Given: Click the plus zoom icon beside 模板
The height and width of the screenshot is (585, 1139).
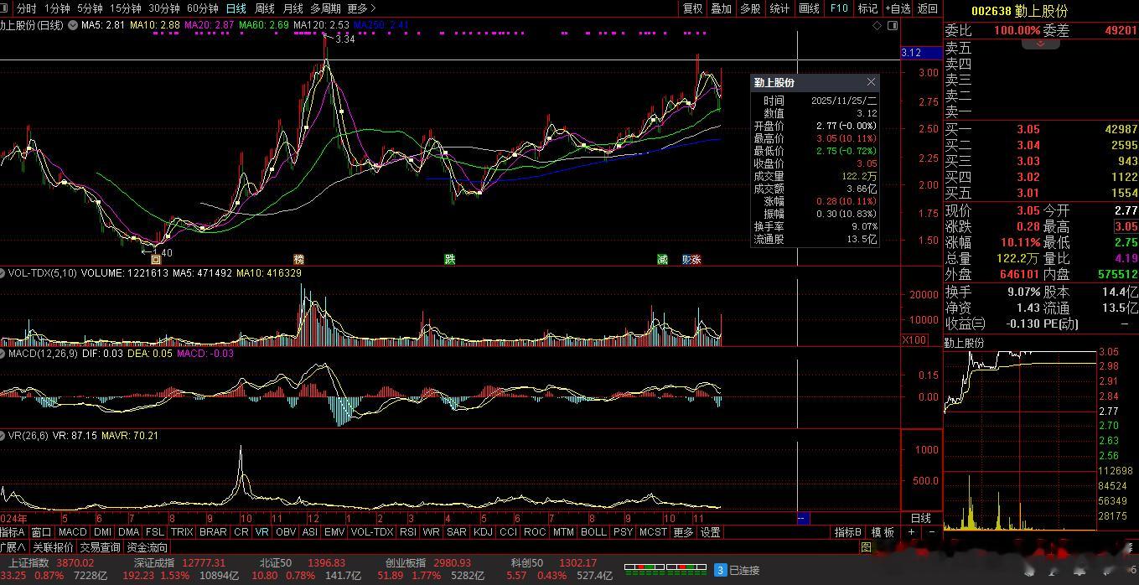Looking at the screenshot, I should (x=912, y=532).
